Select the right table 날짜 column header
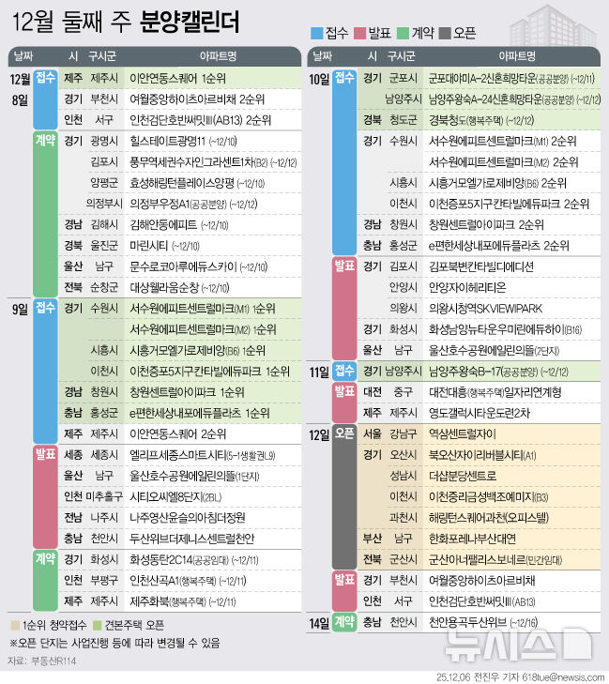This screenshot has width=609, height=684. point(323,56)
